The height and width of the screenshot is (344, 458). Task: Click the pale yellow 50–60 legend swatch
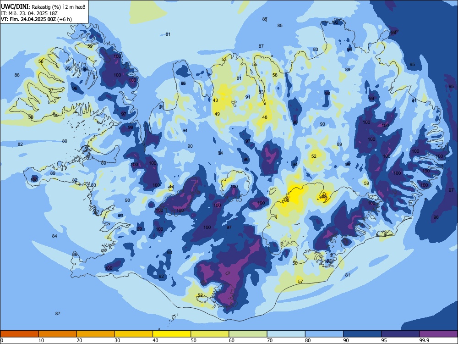210,334
